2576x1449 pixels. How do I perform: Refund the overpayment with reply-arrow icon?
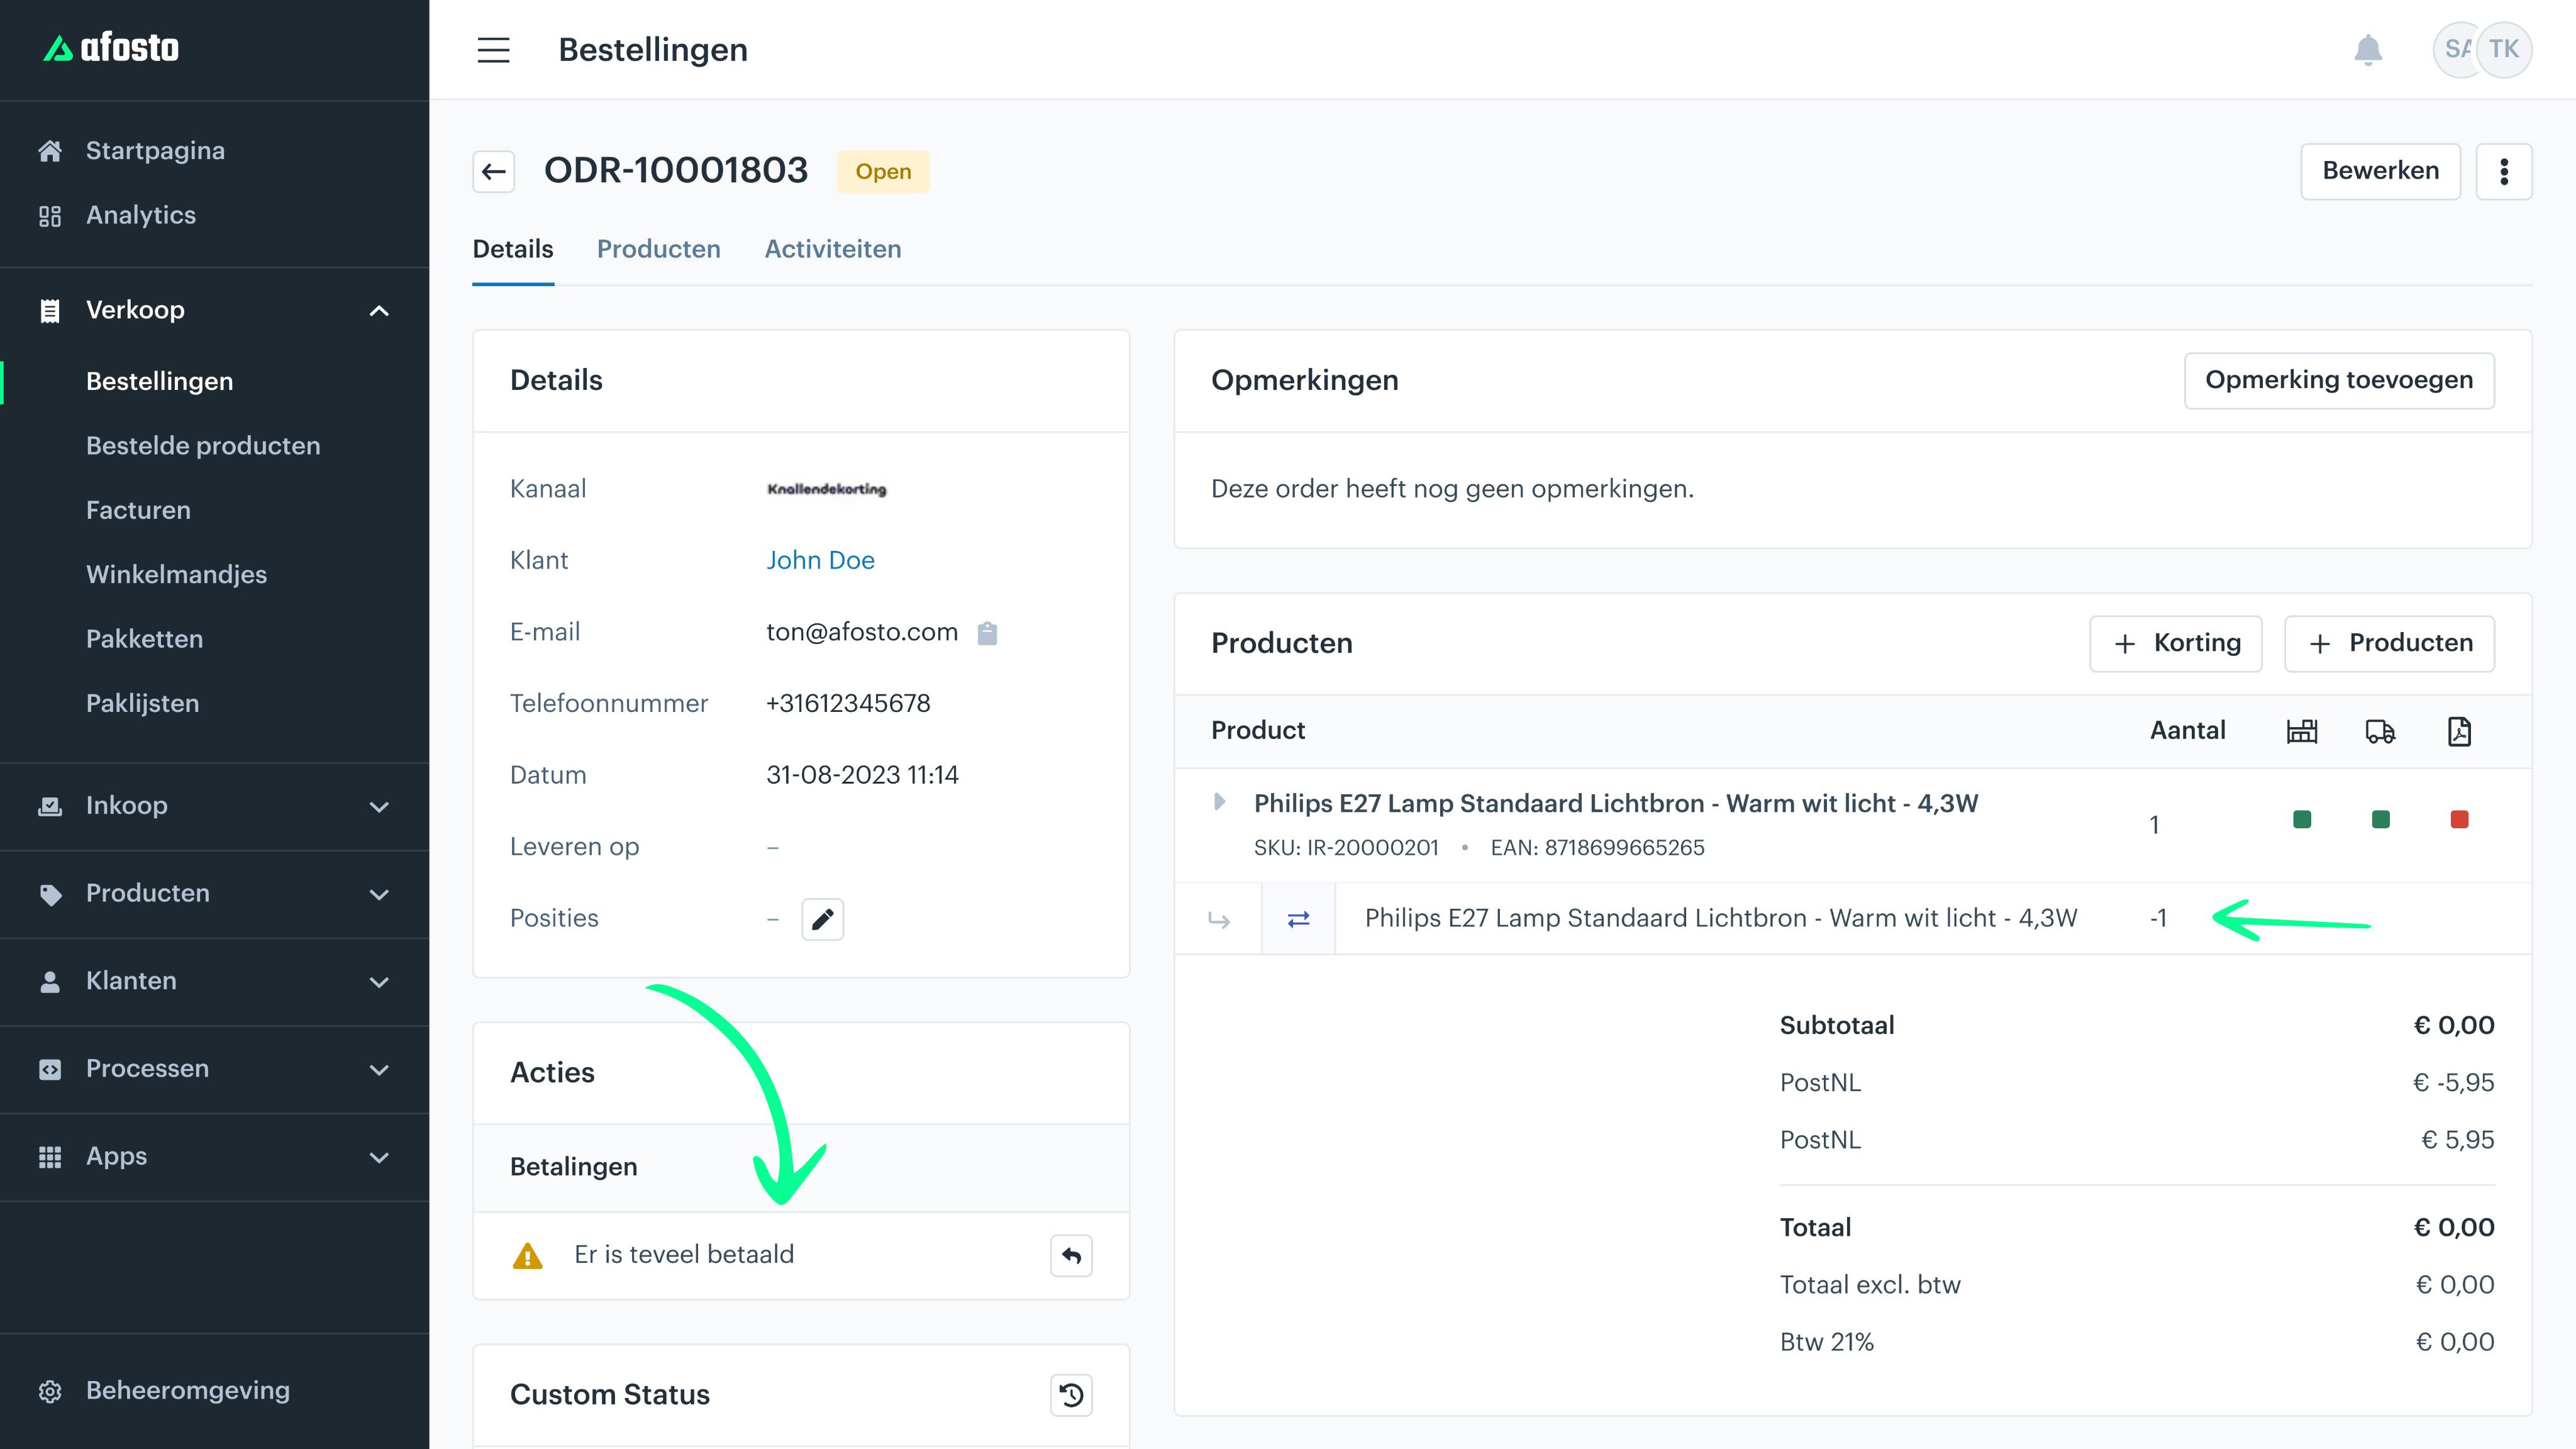tap(1071, 1255)
